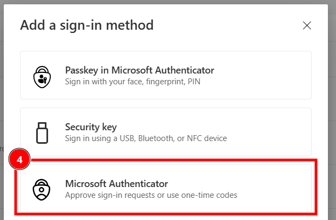Click the 'Add a sign-in method' heading
The height and width of the screenshot is (220, 336).
pos(87,25)
